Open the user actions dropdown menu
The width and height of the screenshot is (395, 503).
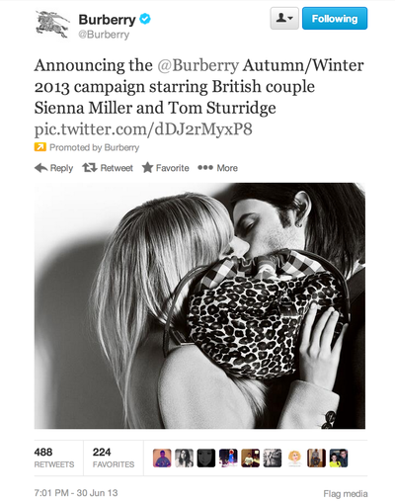284,19
